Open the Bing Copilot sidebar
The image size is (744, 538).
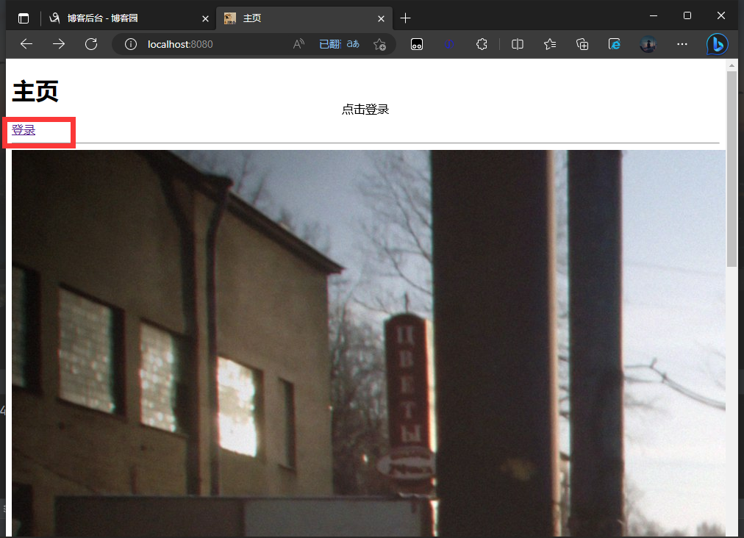(717, 44)
